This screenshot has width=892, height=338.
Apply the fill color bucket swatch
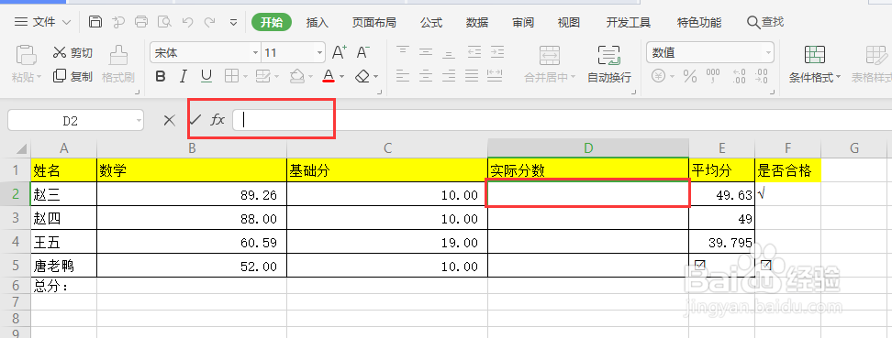click(x=297, y=76)
